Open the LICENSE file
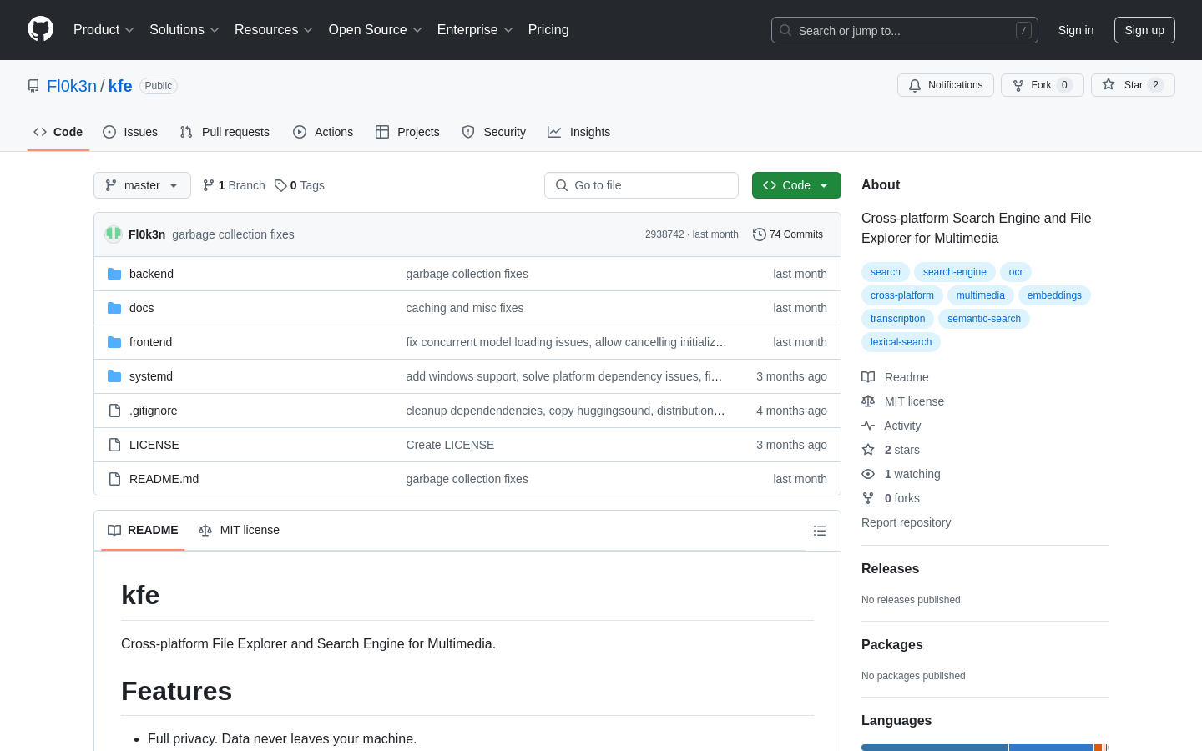1202x751 pixels. click(154, 445)
